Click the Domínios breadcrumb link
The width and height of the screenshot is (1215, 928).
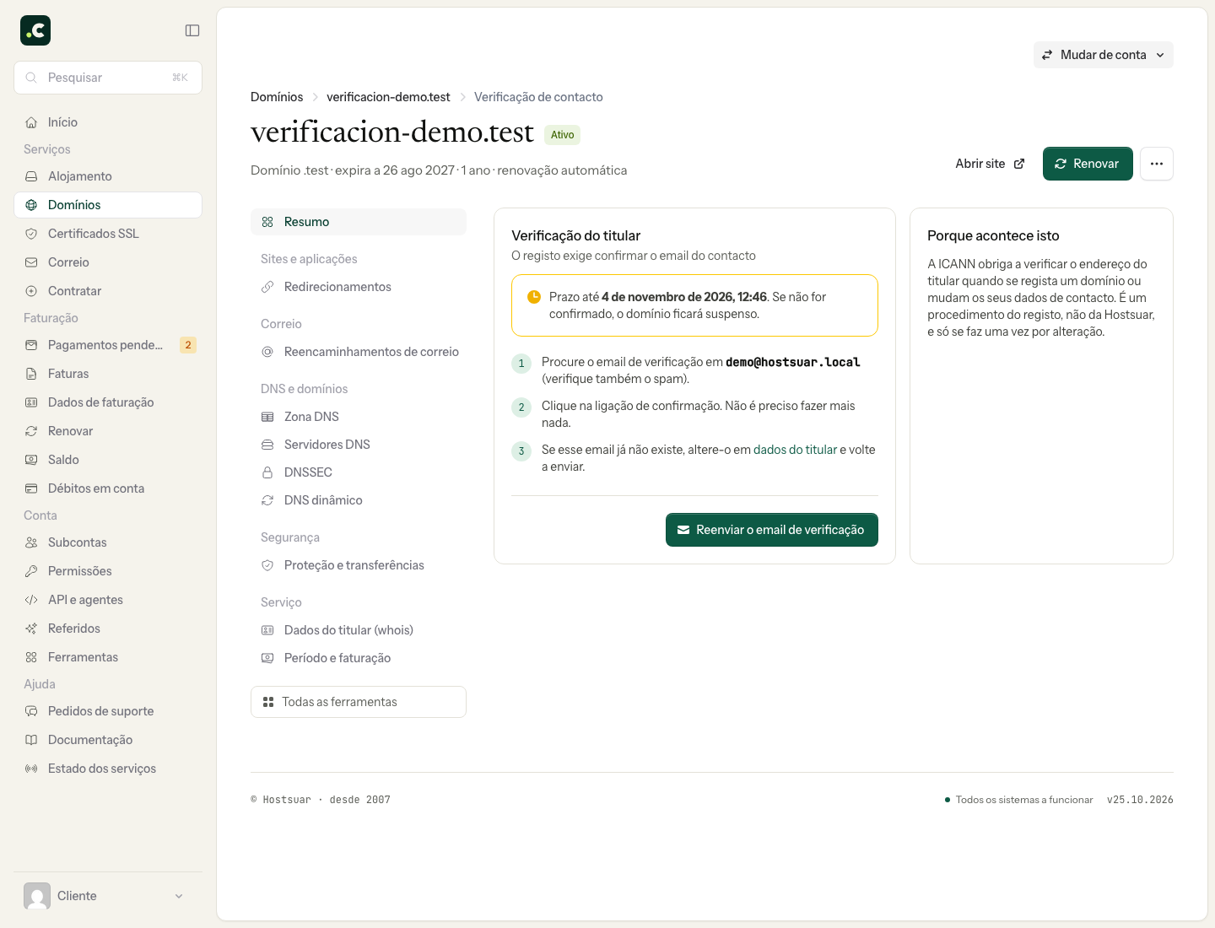(x=277, y=97)
